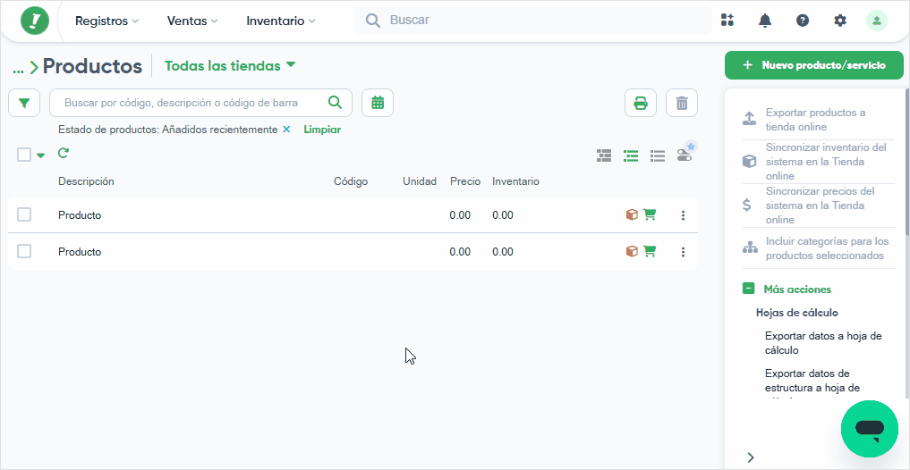Image resolution: width=910 pixels, height=470 pixels.
Task: Tick the checkbox of the first Producto row
Action: 24,215
